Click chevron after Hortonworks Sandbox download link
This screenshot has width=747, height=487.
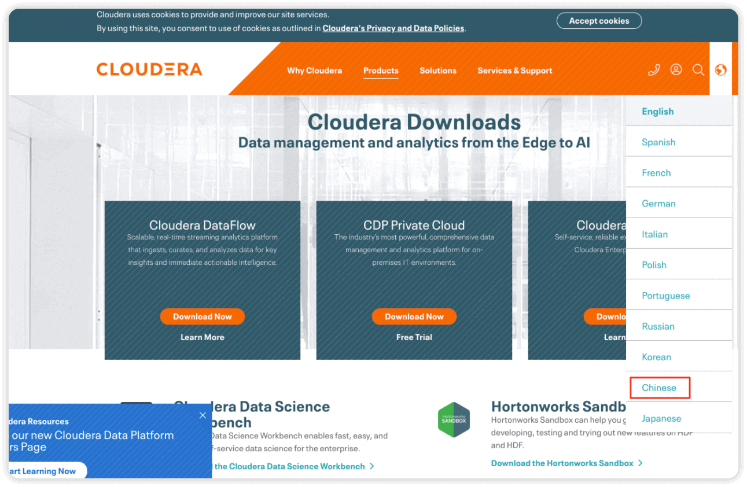641,463
